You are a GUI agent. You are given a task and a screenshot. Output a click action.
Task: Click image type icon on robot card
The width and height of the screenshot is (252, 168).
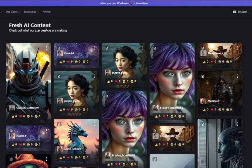click(x=11, y=48)
